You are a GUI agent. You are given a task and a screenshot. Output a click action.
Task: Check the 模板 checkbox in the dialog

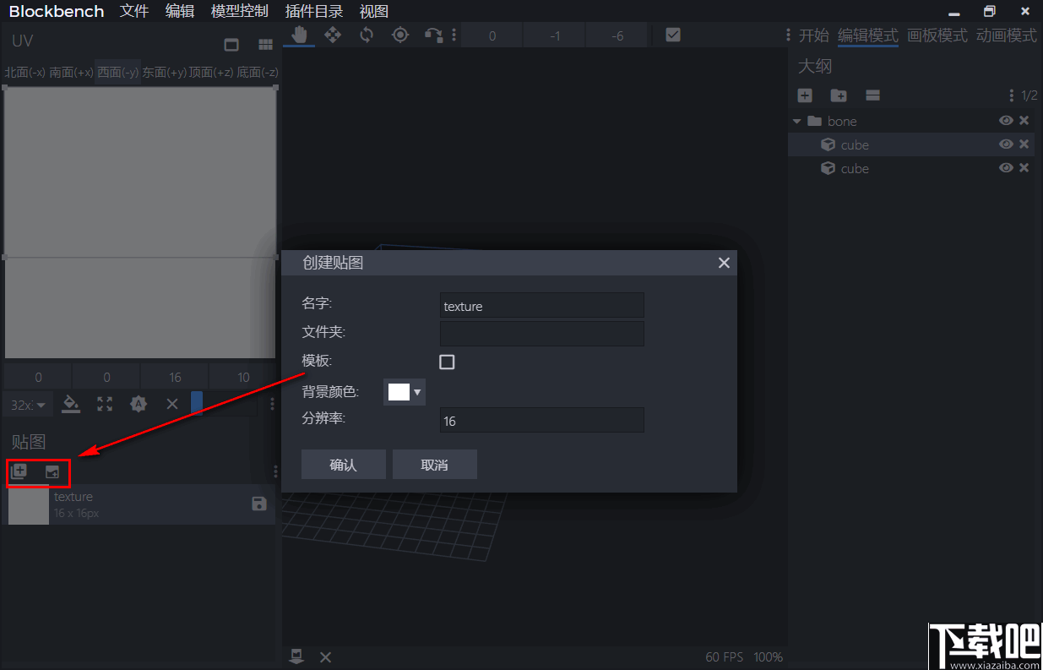pyautogui.click(x=447, y=362)
